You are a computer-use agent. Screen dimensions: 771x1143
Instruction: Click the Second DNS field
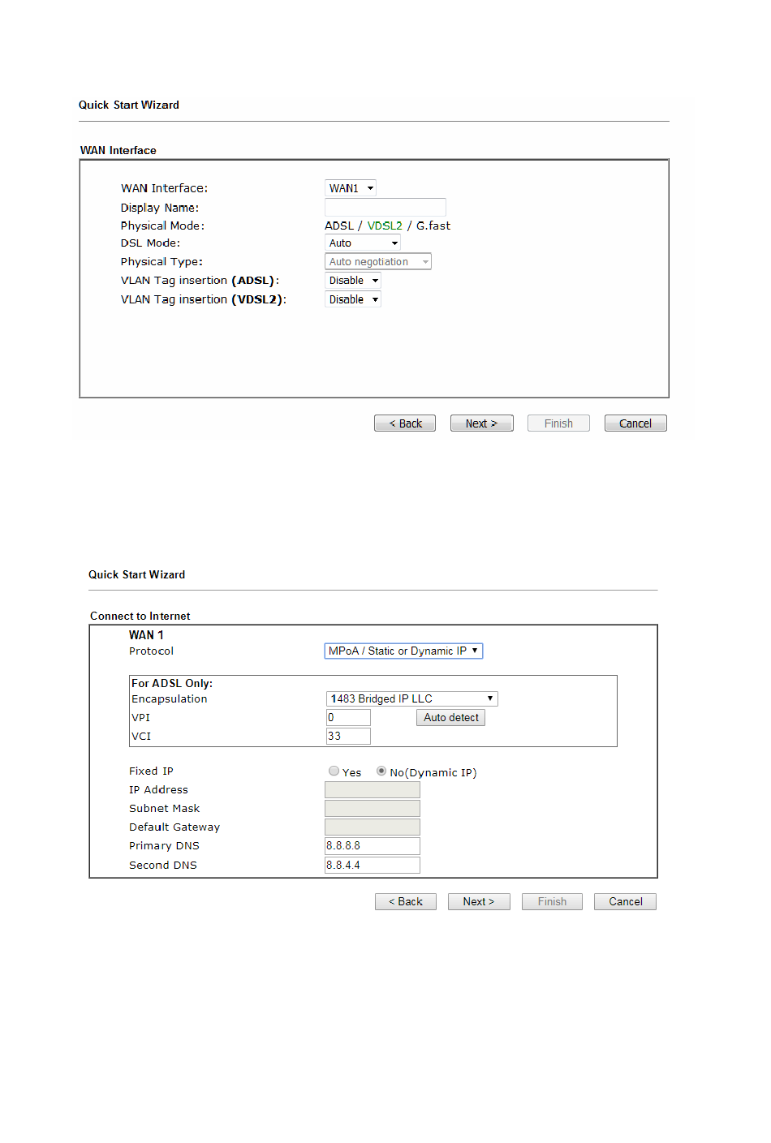tap(373, 865)
